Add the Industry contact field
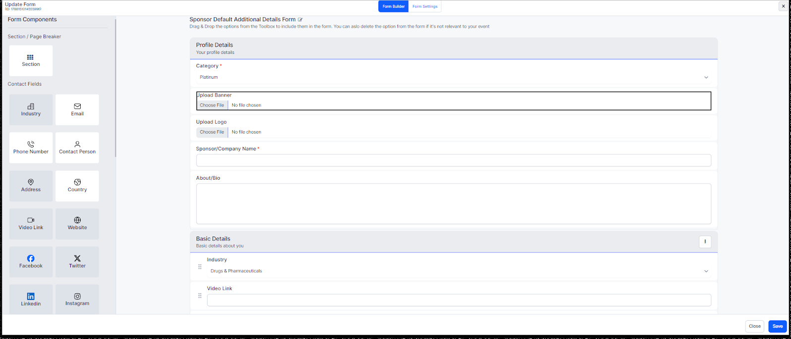Image resolution: width=791 pixels, height=339 pixels. 31,110
